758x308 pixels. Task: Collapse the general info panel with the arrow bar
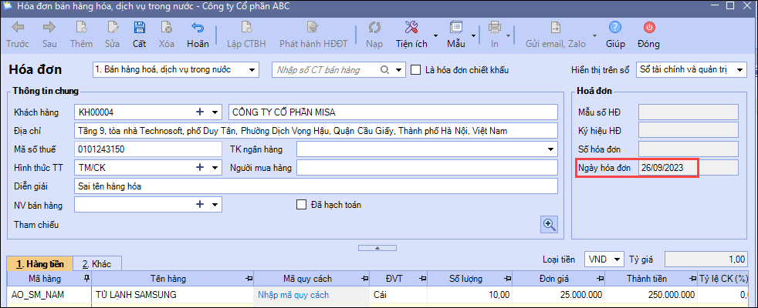[x=378, y=247]
